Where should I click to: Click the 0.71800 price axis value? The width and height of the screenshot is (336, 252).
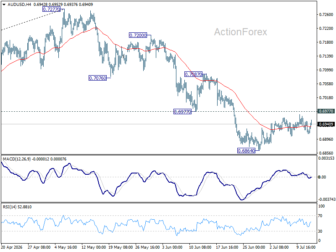tap(326, 42)
